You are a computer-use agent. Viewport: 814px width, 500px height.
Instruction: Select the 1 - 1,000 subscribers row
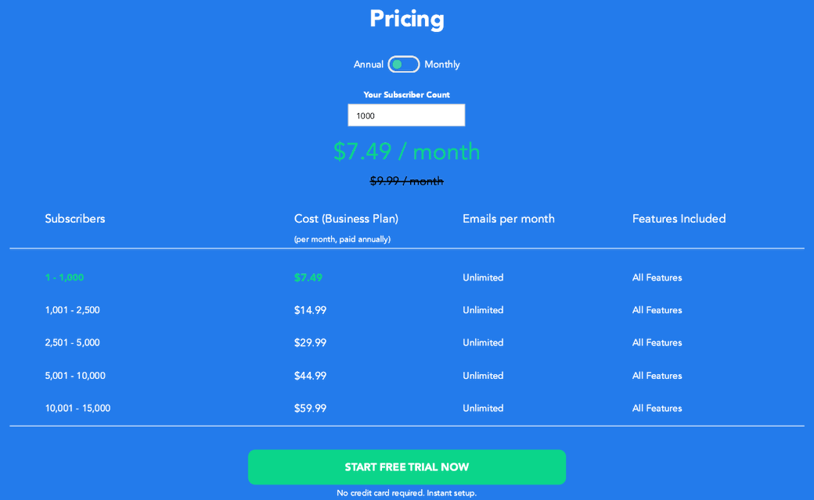tap(64, 277)
